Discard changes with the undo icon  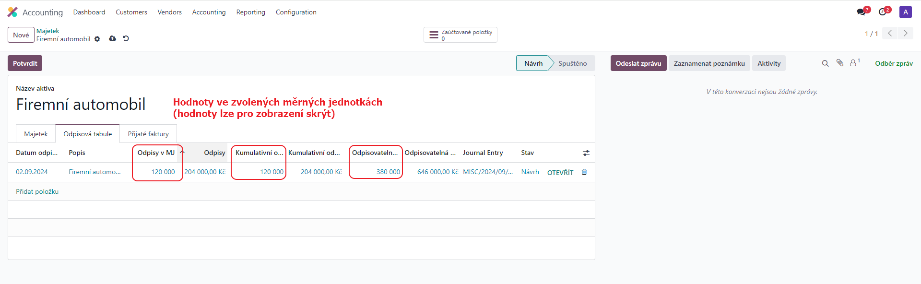[x=126, y=38]
